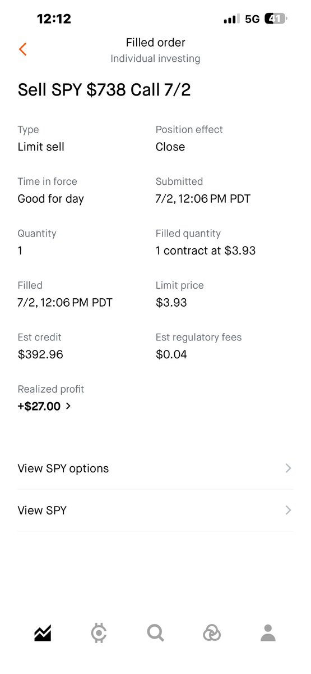Tap the 5G network indicator
311x674 pixels.
click(x=252, y=19)
